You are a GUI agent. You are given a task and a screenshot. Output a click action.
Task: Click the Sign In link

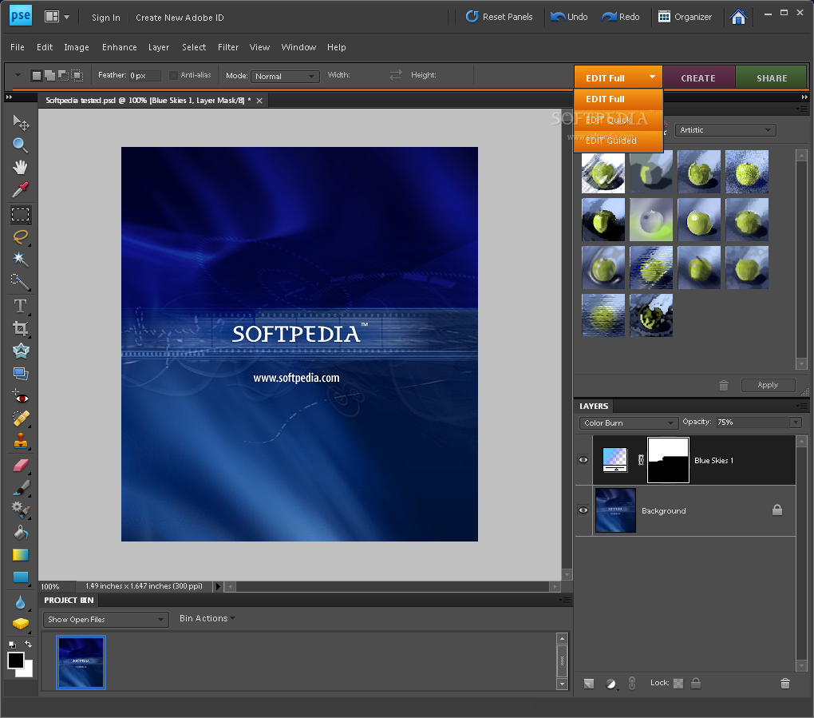[106, 18]
